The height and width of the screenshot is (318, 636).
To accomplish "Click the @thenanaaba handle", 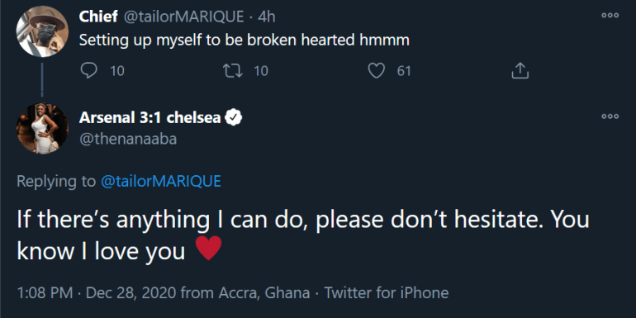I will point(128,139).
